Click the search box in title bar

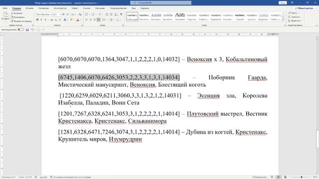(160, 3)
